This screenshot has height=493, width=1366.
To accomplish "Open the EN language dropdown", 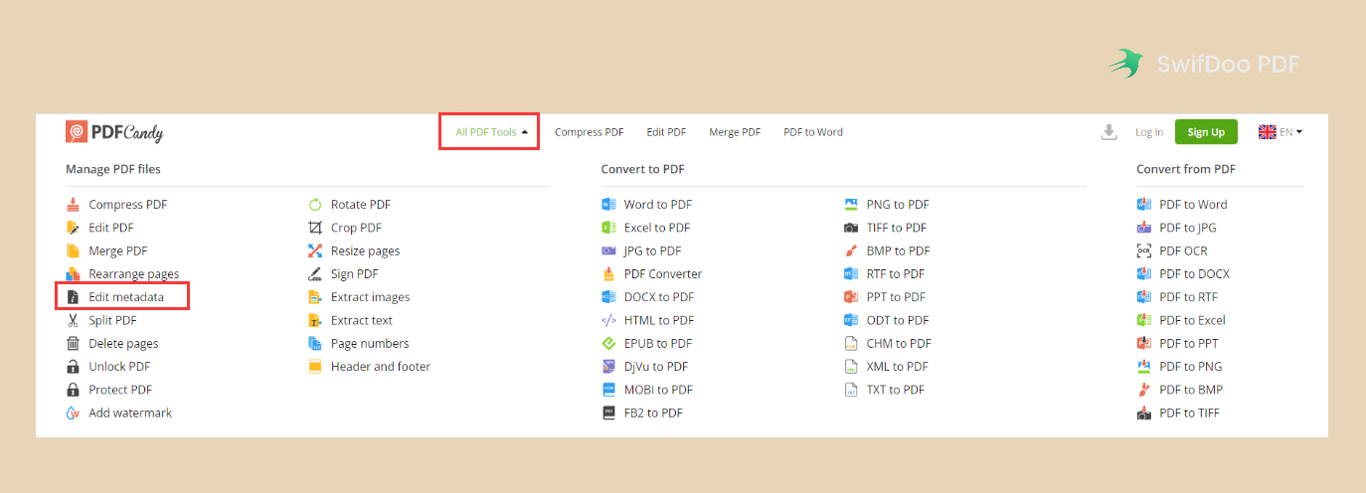I will point(1281,132).
